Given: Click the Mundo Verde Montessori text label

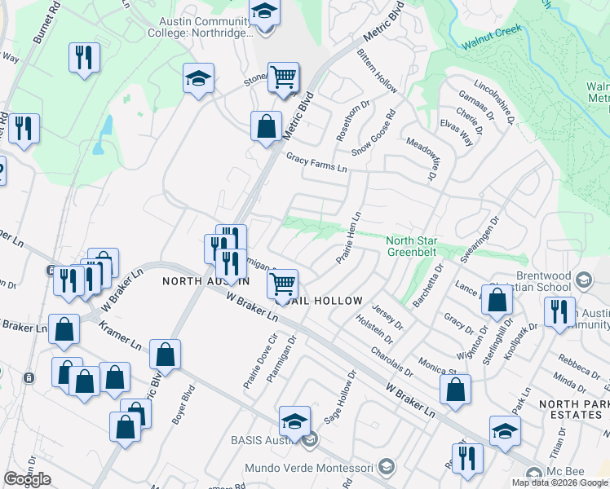Looking at the screenshot, I should (309, 468).
